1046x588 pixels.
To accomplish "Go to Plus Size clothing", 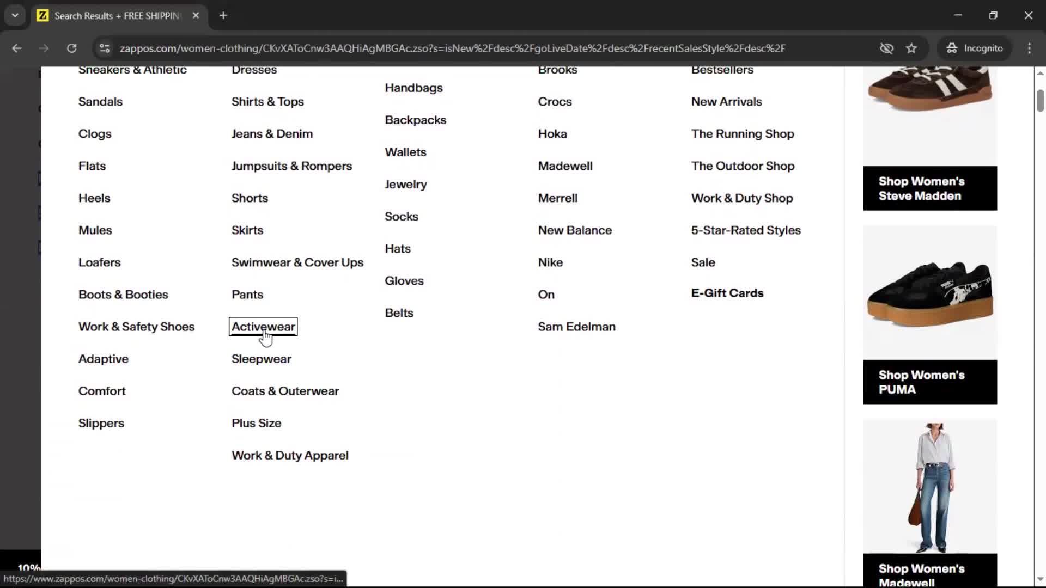I will (x=256, y=423).
